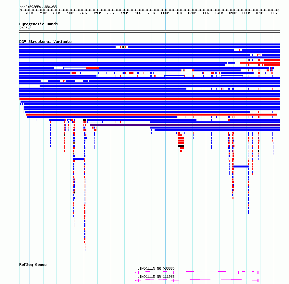Click the 820k ruler label
This screenshot has height=284, width=289.
click(x=192, y=13)
